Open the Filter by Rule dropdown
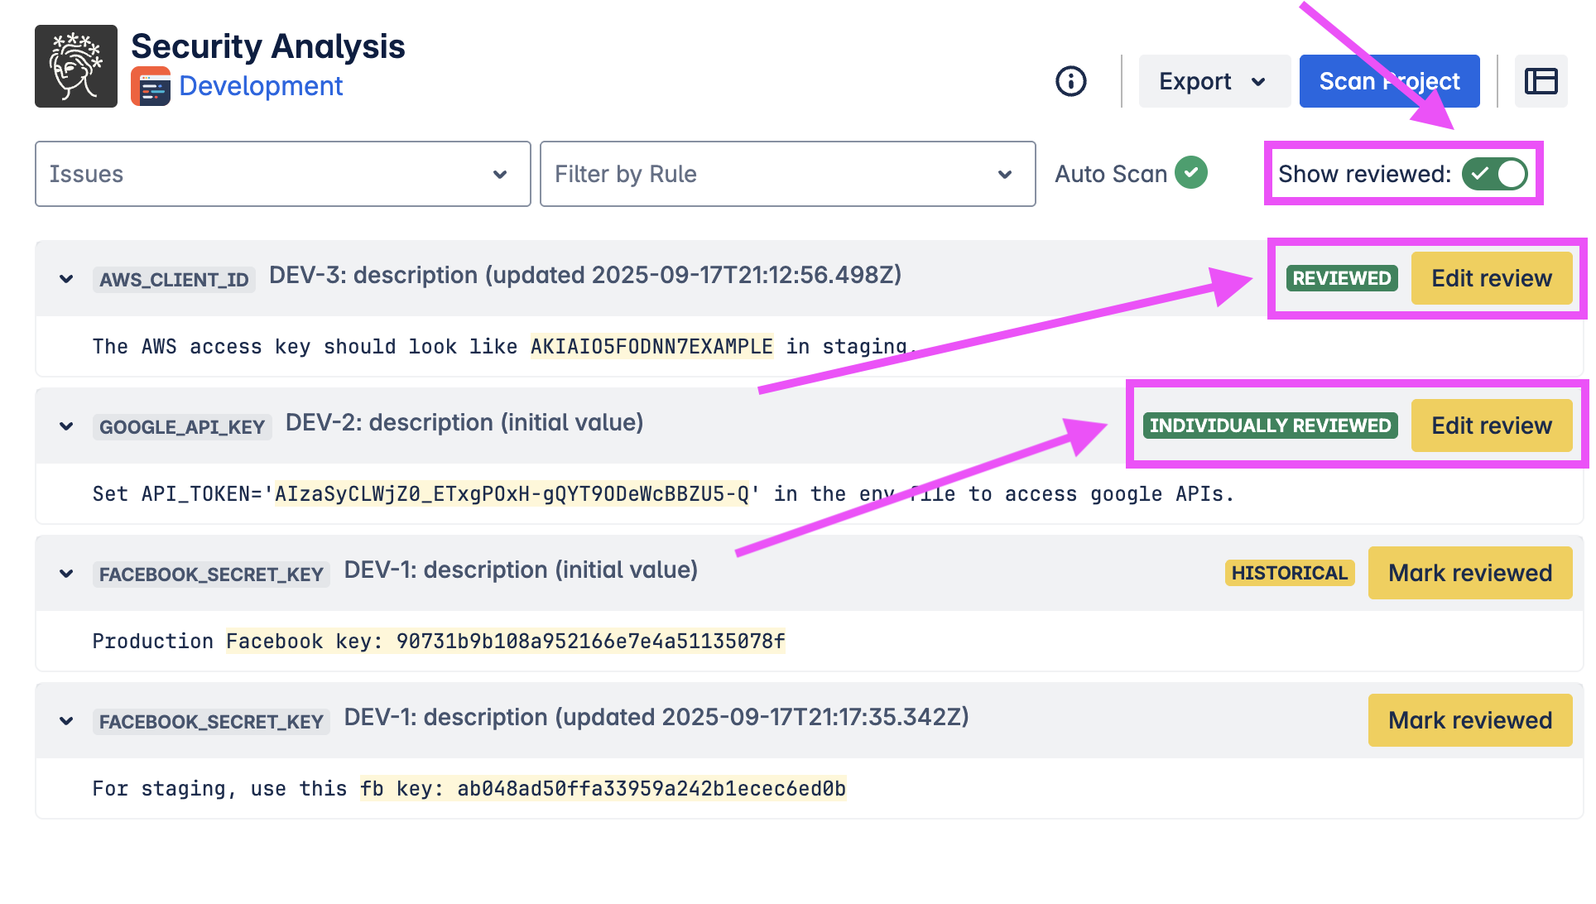Screen dimensions: 1596x904 [x=786, y=174]
